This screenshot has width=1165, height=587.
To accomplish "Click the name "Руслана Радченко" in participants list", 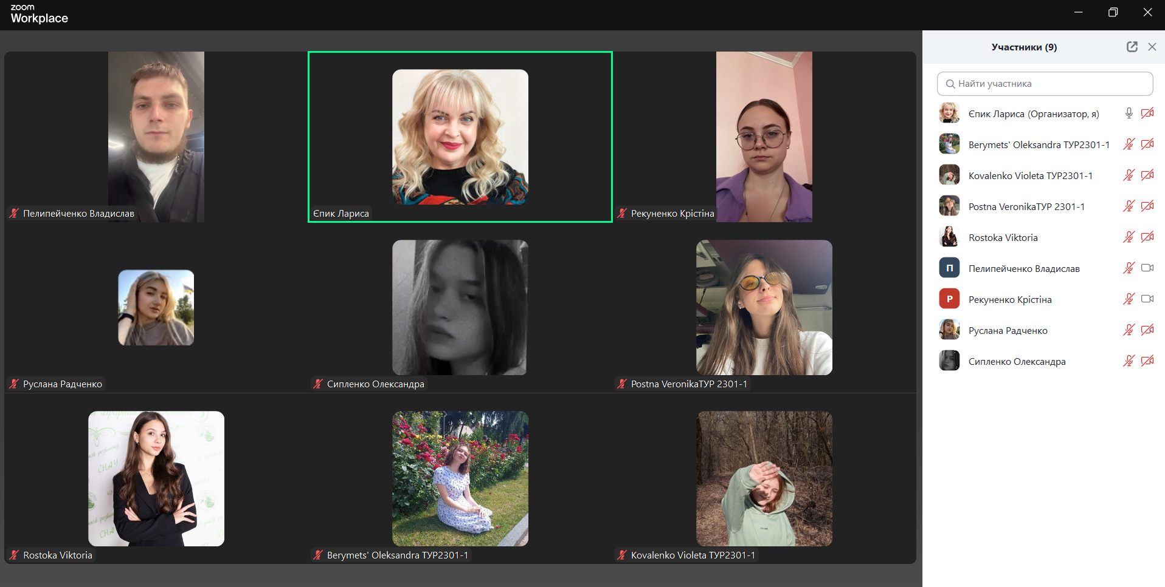I will (1008, 331).
